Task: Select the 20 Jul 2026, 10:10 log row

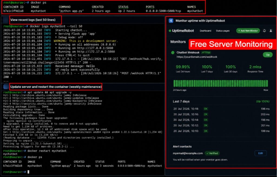Action: [221, 131]
